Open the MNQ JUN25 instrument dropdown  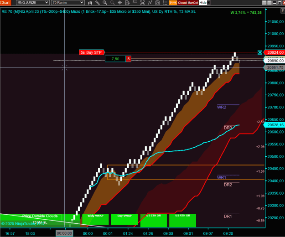[32, 3]
